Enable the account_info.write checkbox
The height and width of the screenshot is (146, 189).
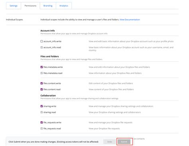41,41
